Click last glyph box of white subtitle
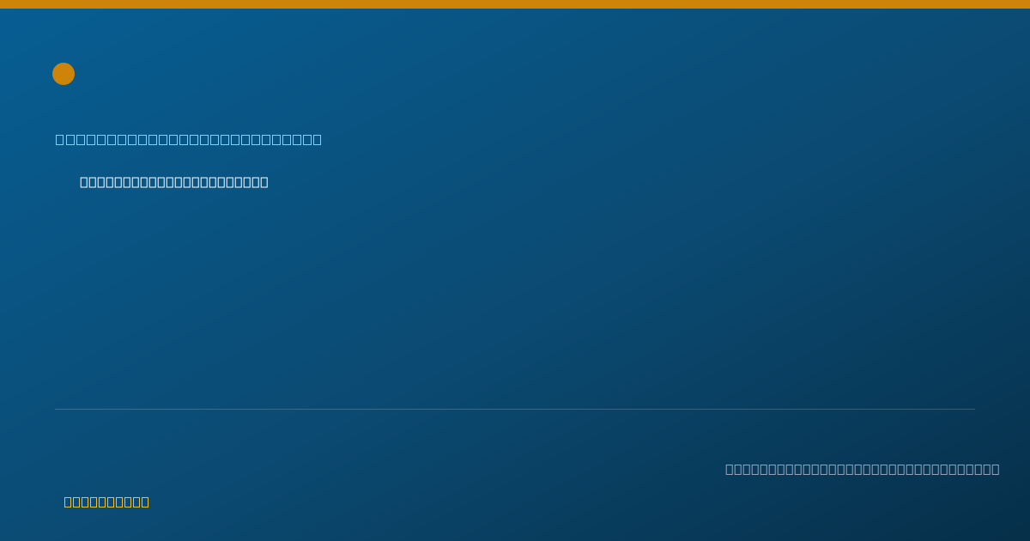This screenshot has width=1030, height=541. point(264,182)
